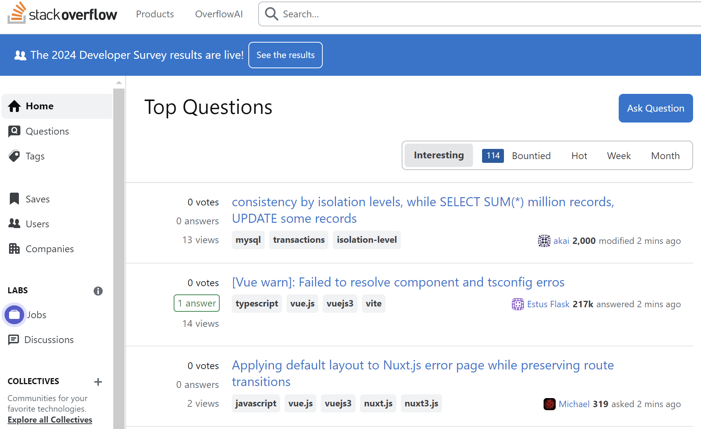Click Explore all Collectives link

tap(50, 420)
